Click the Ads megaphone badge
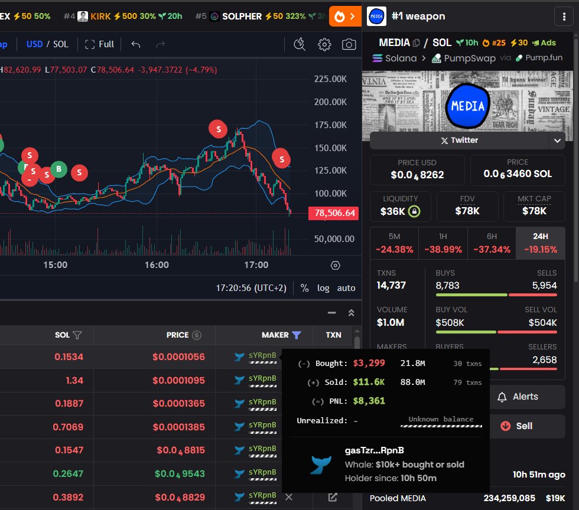This screenshot has height=510, width=579. (x=544, y=43)
